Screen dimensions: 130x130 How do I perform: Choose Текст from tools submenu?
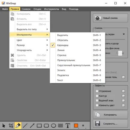point(78,80)
